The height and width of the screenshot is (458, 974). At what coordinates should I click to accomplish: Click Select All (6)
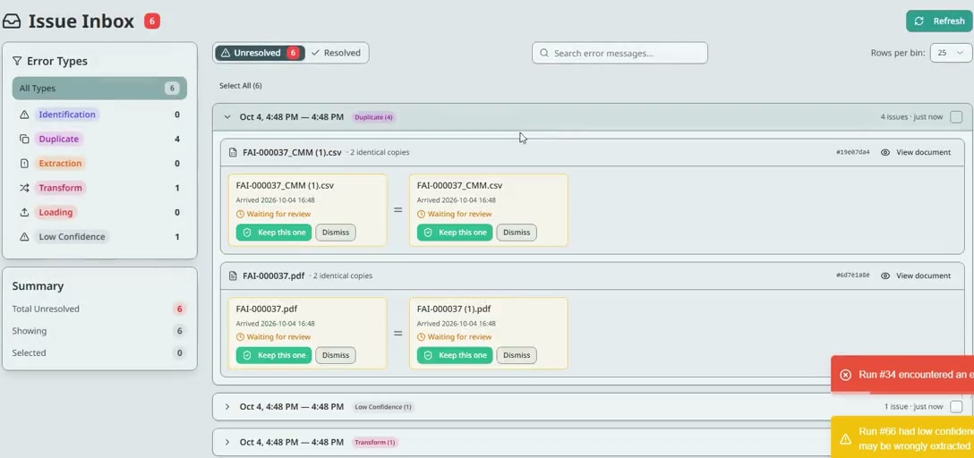(x=241, y=86)
